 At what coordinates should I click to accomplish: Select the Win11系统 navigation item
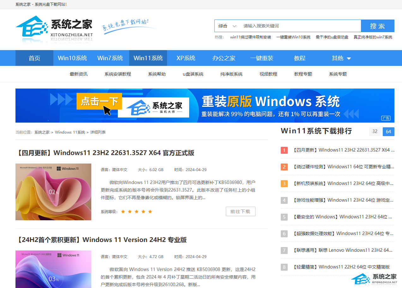[148, 58]
